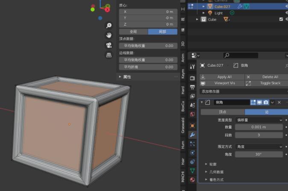Screen dimensions: 288x191
Task: Click the pin icon in properties breadcrumb
Action: 287,65
